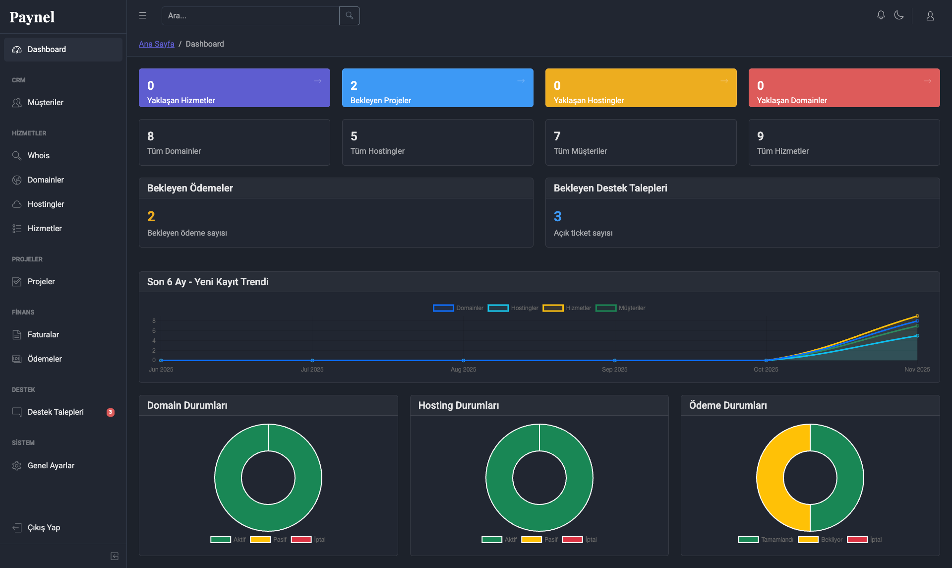Click the notifications bell icon
This screenshot has height=568, width=952.
[881, 15]
